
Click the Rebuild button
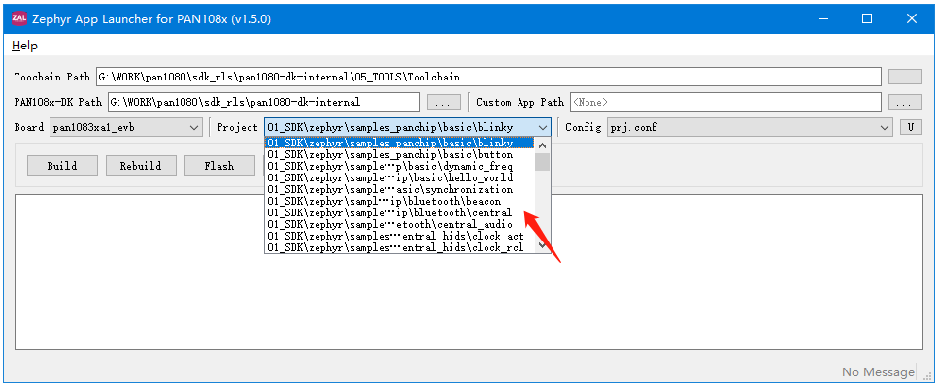[141, 166]
